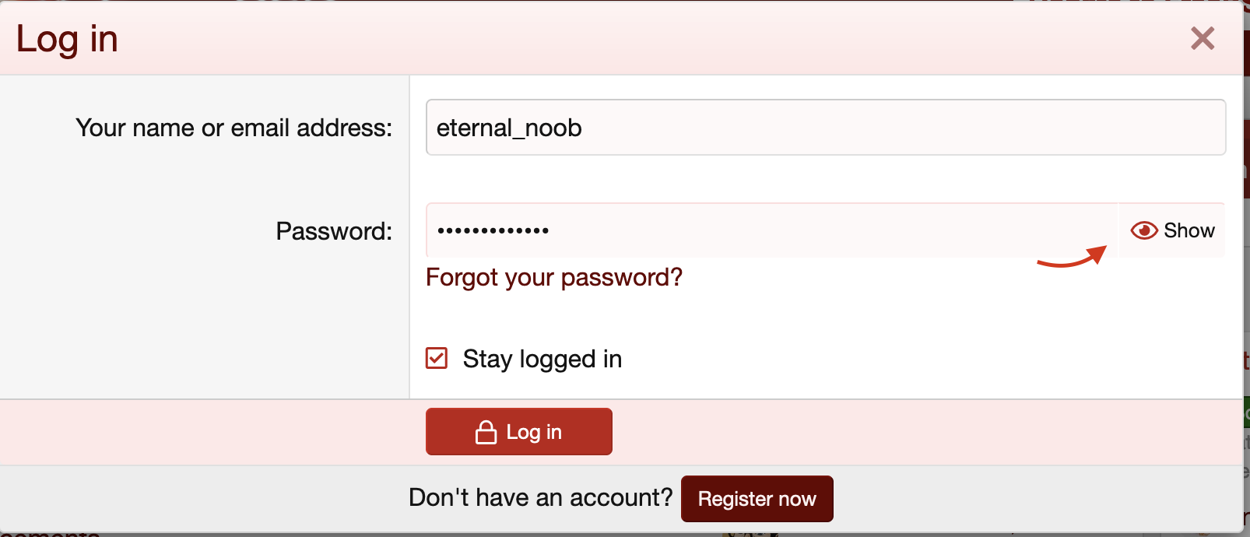Click the checkmark icon beside Stay logged in

(x=437, y=358)
